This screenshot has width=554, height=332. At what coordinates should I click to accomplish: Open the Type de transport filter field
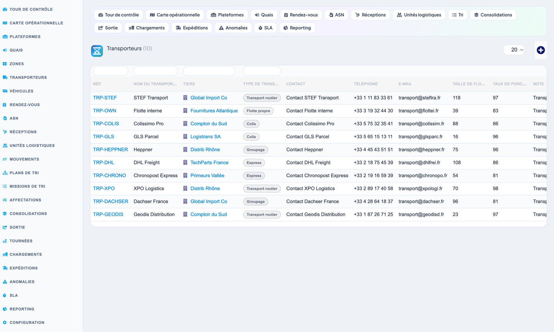262,71
